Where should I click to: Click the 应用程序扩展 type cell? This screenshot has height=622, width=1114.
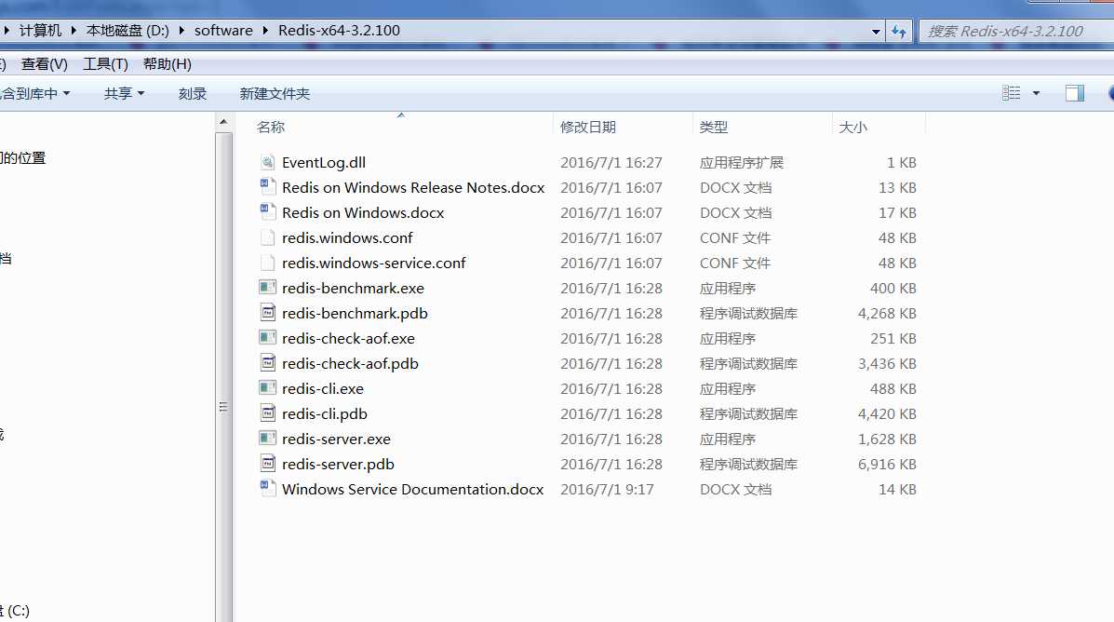click(741, 163)
